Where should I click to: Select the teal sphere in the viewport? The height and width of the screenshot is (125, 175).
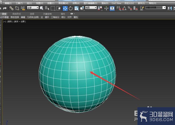pos(77,74)
